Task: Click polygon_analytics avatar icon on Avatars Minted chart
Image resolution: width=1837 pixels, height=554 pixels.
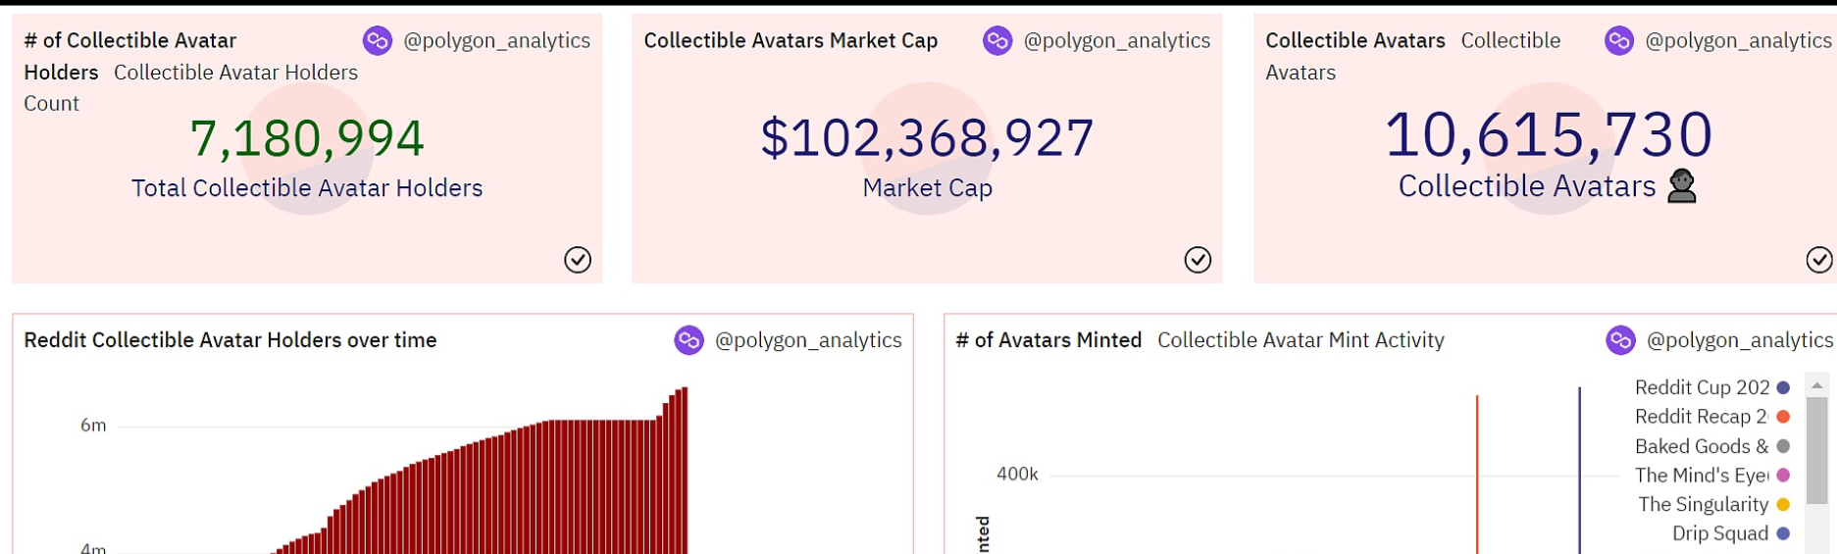Action: 1621,340
